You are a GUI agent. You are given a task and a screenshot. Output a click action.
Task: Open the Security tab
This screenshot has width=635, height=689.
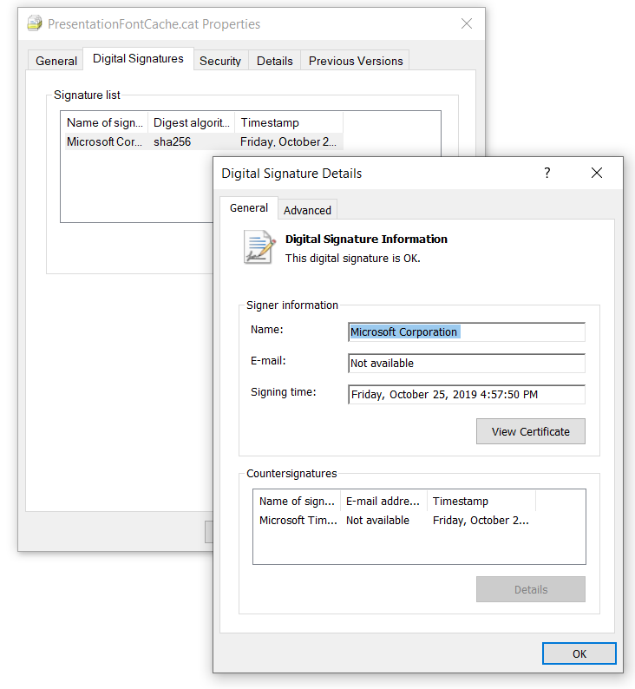click(x=220, y=61)
